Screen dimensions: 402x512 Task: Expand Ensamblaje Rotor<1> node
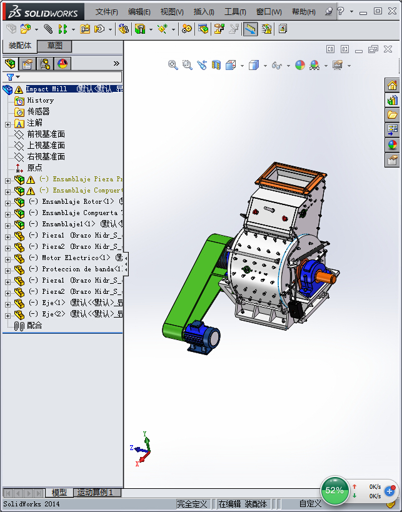tap(8, 203)
